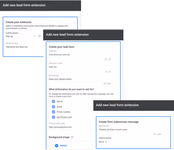Click 'Create your lead form' heading

[x=62, y=47]
